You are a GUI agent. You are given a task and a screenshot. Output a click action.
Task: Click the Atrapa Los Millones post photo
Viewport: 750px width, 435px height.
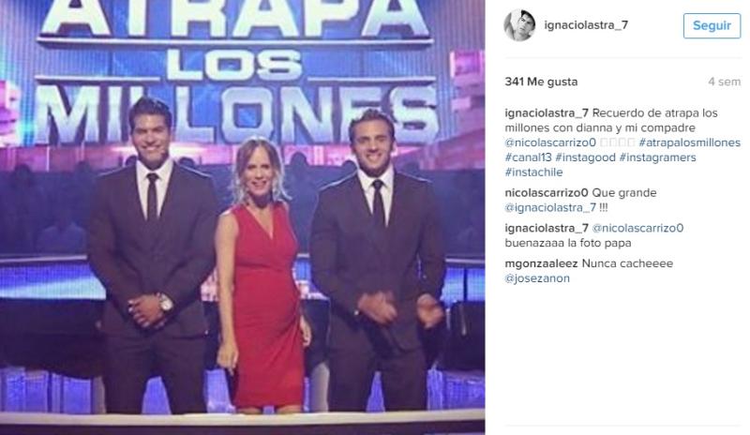pyautogui.click(x=243, y=217)
